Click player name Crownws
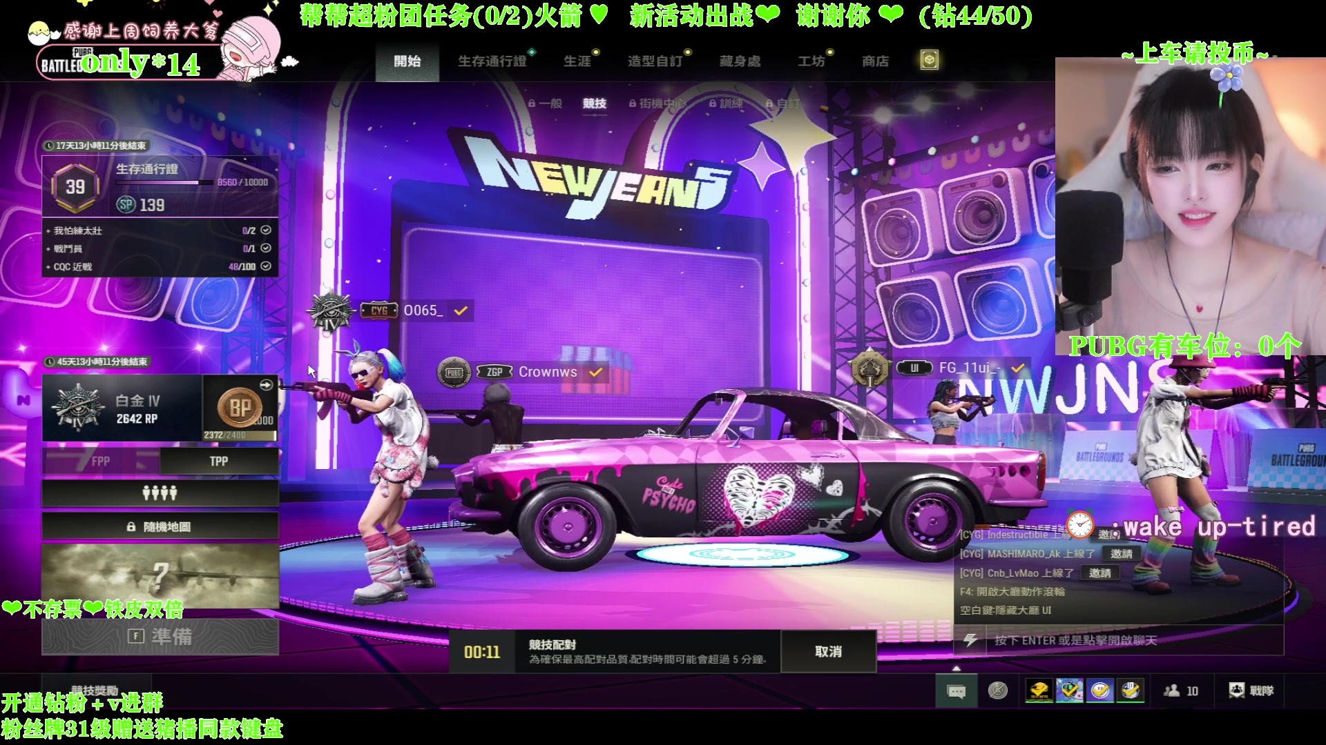The width and height of the screenshot is (1326, 745). point(548,372)
